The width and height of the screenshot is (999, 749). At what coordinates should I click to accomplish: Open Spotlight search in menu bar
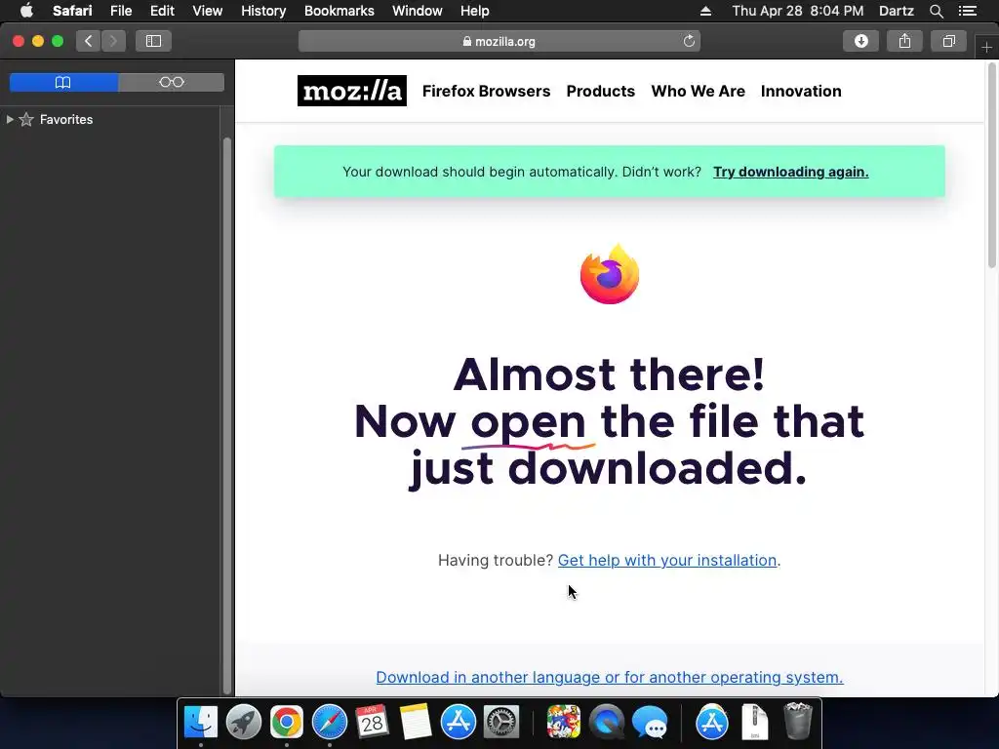click(936, 11)
